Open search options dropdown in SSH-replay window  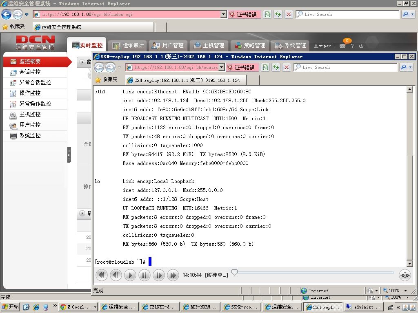411,67
